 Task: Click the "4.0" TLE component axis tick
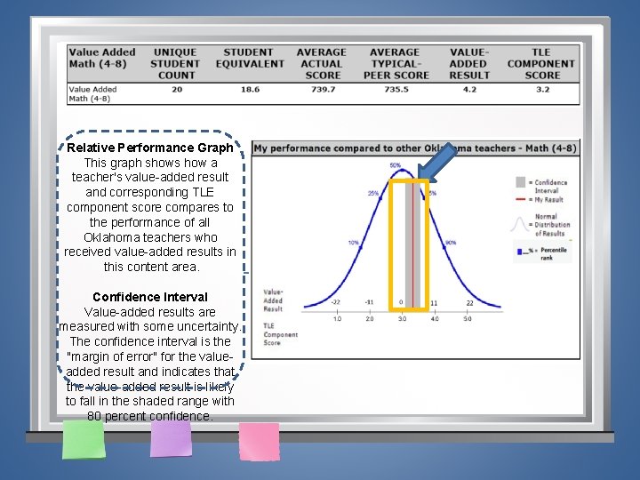coord(435,319)
